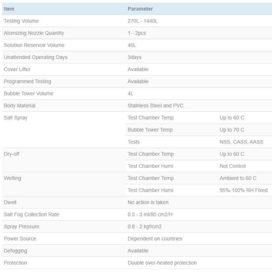Click the Programmed Testing label
The height and width of the screenshot is (273, 272).
(x=27, y=81)
